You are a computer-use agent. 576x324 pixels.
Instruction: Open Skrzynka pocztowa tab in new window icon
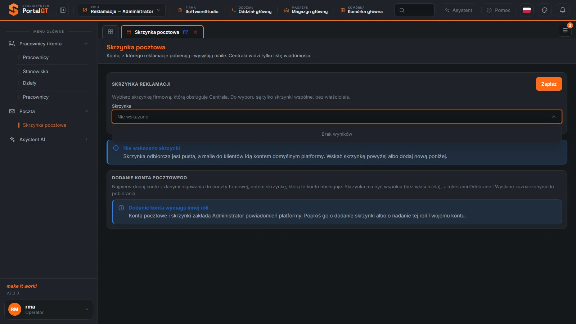click(185, 32)
